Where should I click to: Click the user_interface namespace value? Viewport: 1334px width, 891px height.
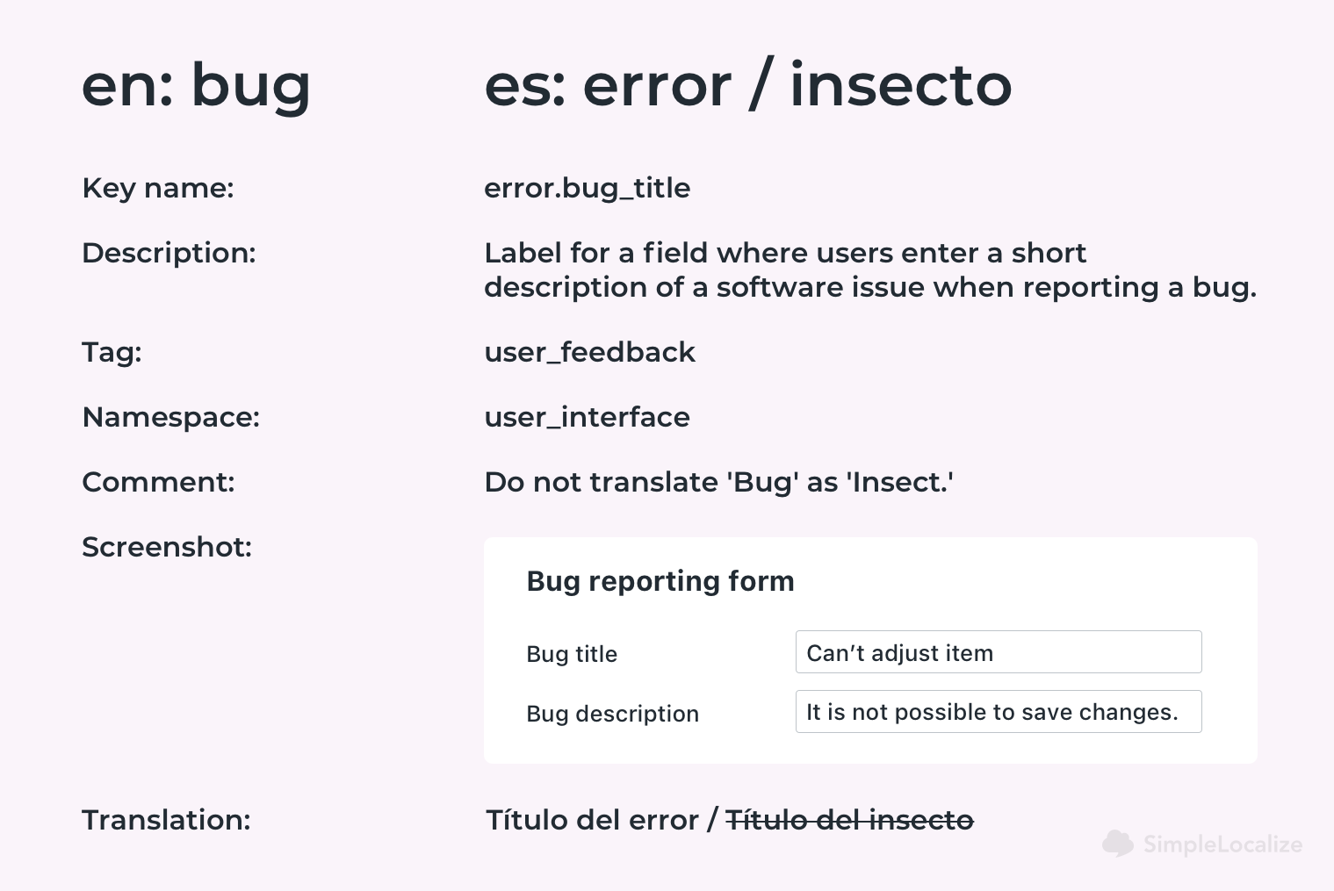click(588, 417)
